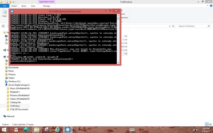Click the magnifier icon in the search box
The width and height of the screenshot is (213, 133).
point(208,26)
